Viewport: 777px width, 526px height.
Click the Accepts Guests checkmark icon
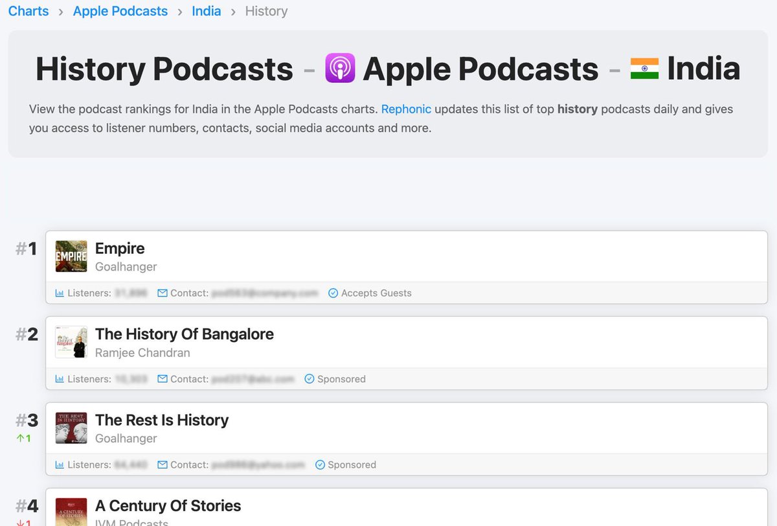tap(333, 293)
